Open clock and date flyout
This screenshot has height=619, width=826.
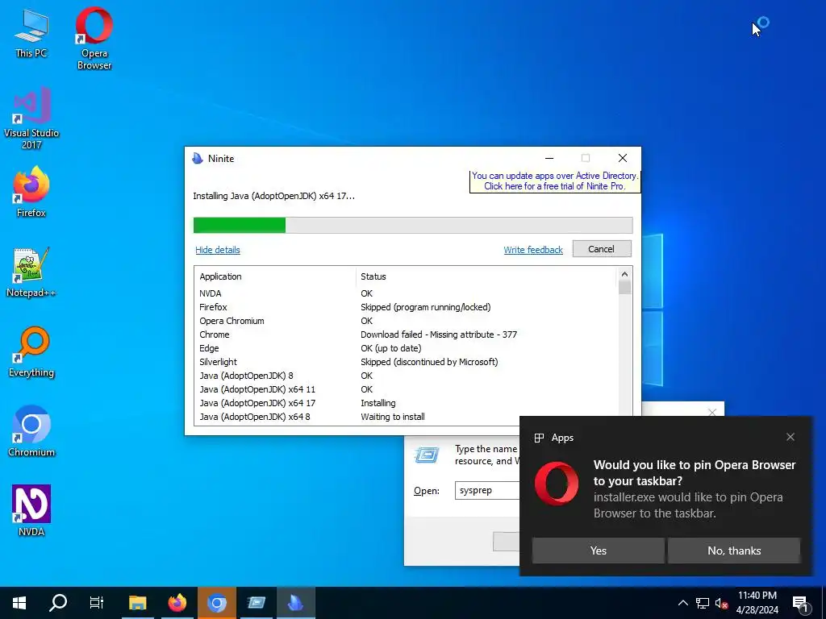[757, 603]
